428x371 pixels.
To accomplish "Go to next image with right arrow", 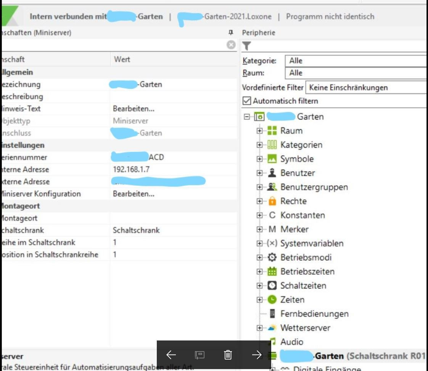I will (x=257, y=355).
